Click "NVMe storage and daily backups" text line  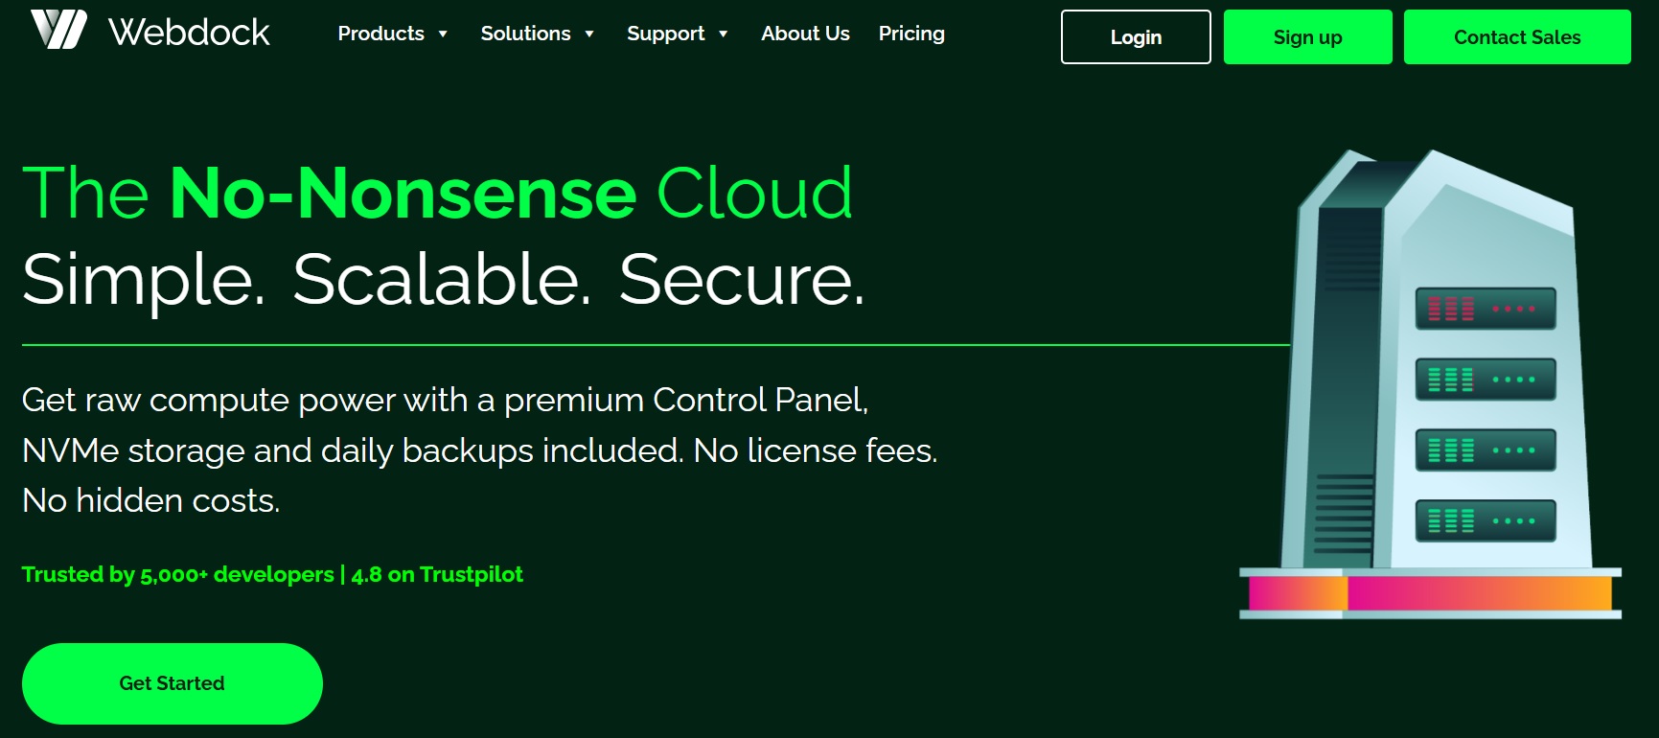[x=479, y=450]
